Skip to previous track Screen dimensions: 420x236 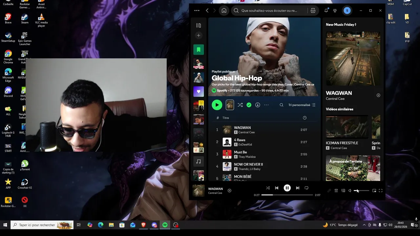point(277,188)
